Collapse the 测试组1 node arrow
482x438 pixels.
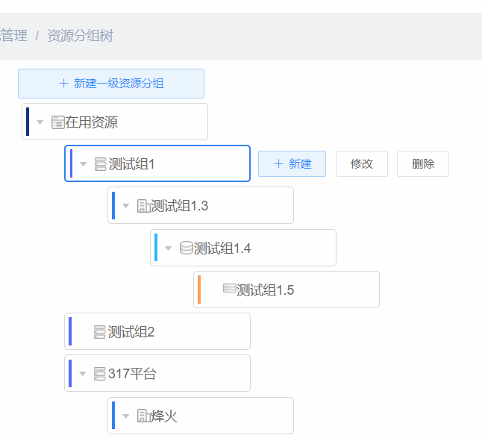click(84, 164)
